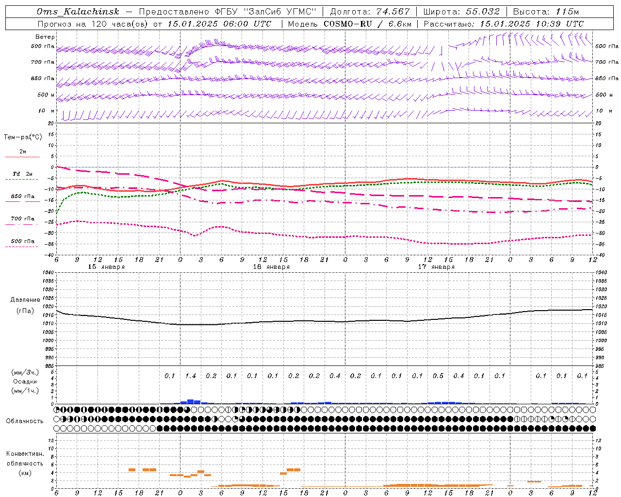
Task: Click the Широта: 55.032 header value
Action: tap(461, 12)
